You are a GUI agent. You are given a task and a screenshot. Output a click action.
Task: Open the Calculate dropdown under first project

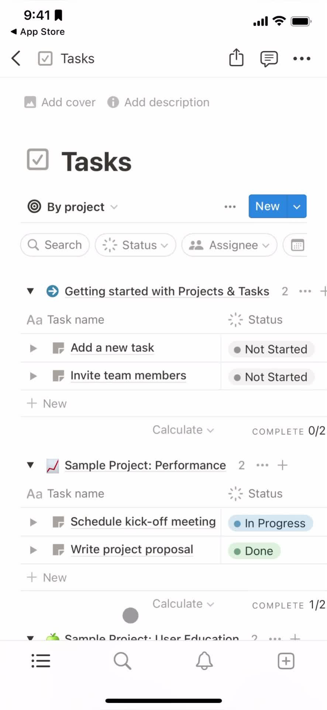click(183, 430)
